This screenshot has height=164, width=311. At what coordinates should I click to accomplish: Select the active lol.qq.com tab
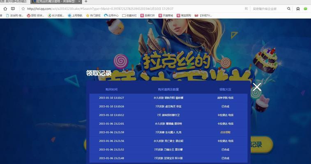(x=56, y=2)
